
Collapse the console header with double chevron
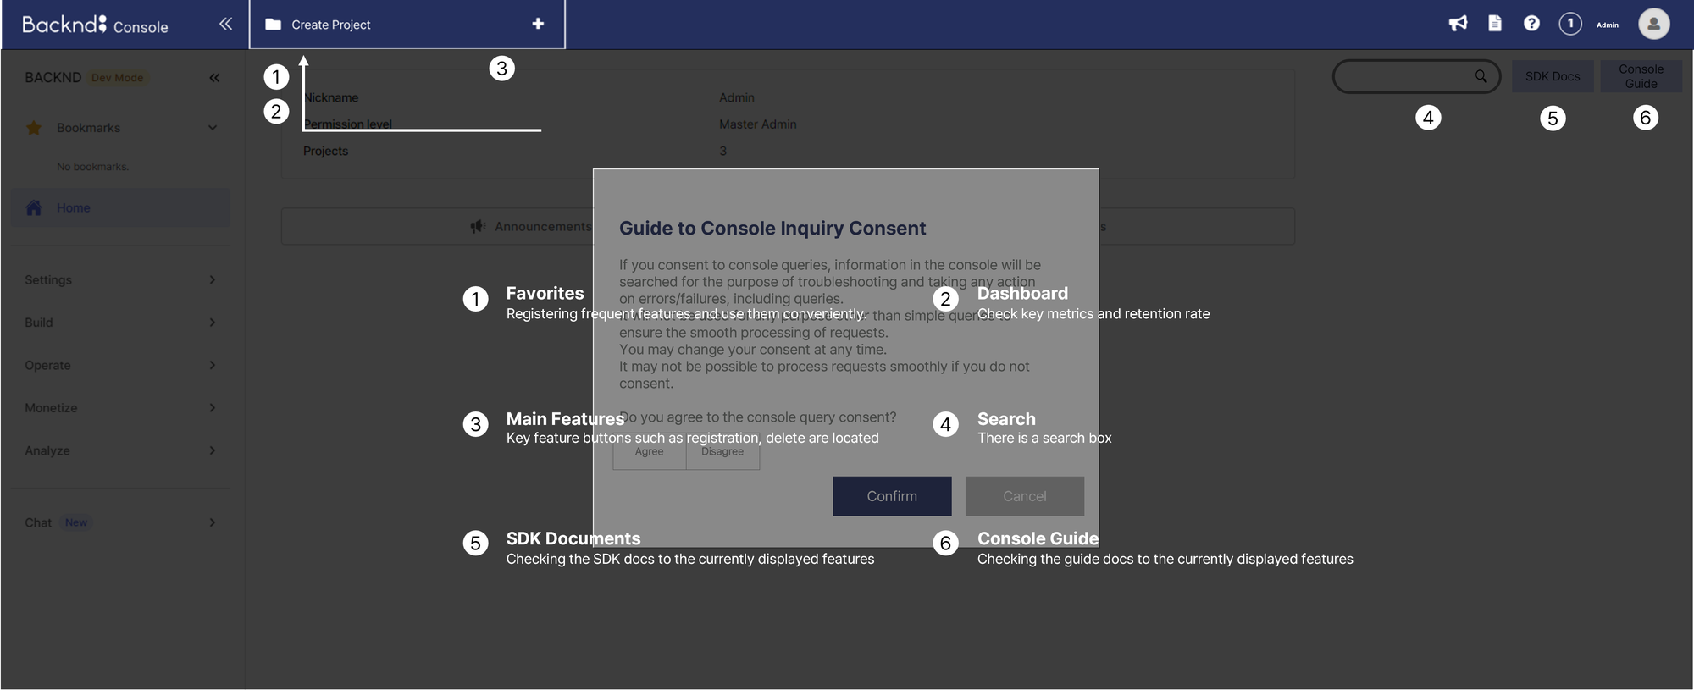[225, 24]
